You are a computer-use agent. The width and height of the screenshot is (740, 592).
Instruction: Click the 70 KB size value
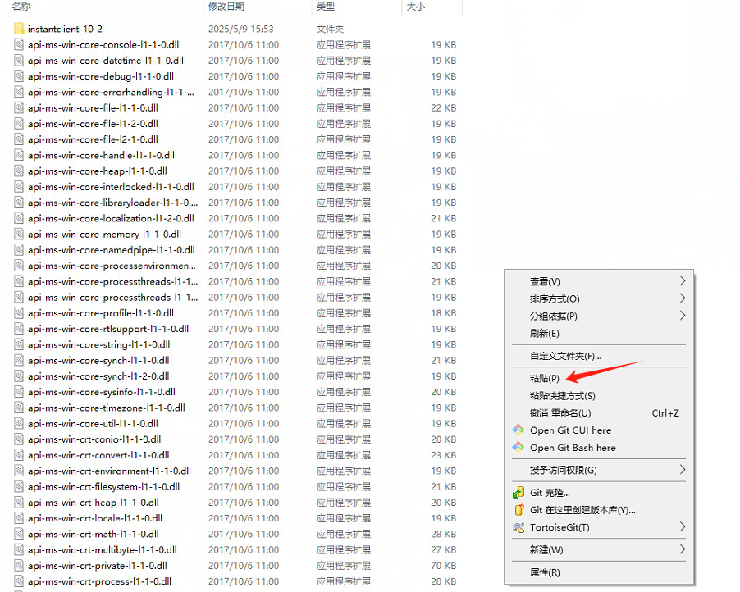[x=444, y=566]
